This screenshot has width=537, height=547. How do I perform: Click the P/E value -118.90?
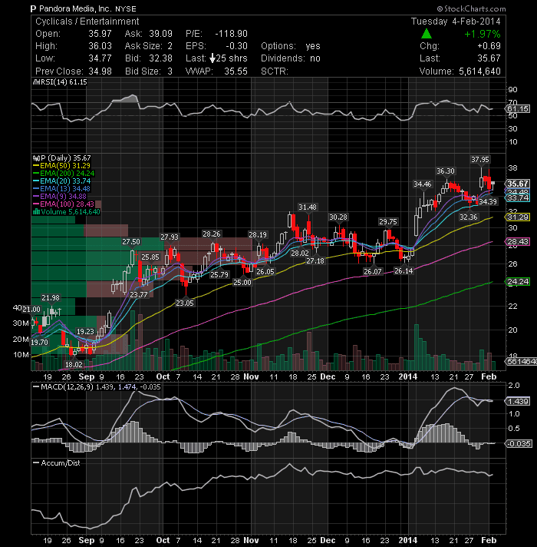(x=231, y=34)
